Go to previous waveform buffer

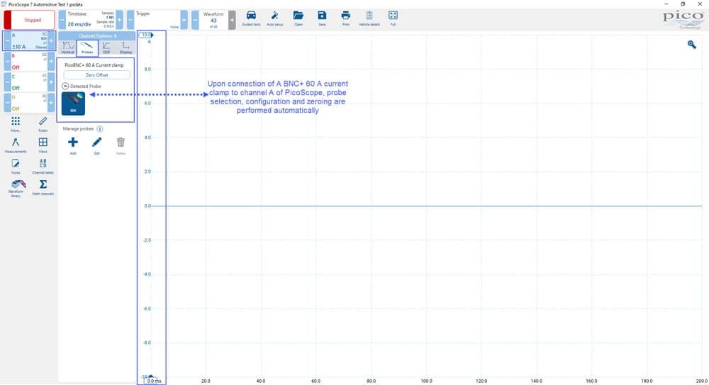click(x=195, y=20)
